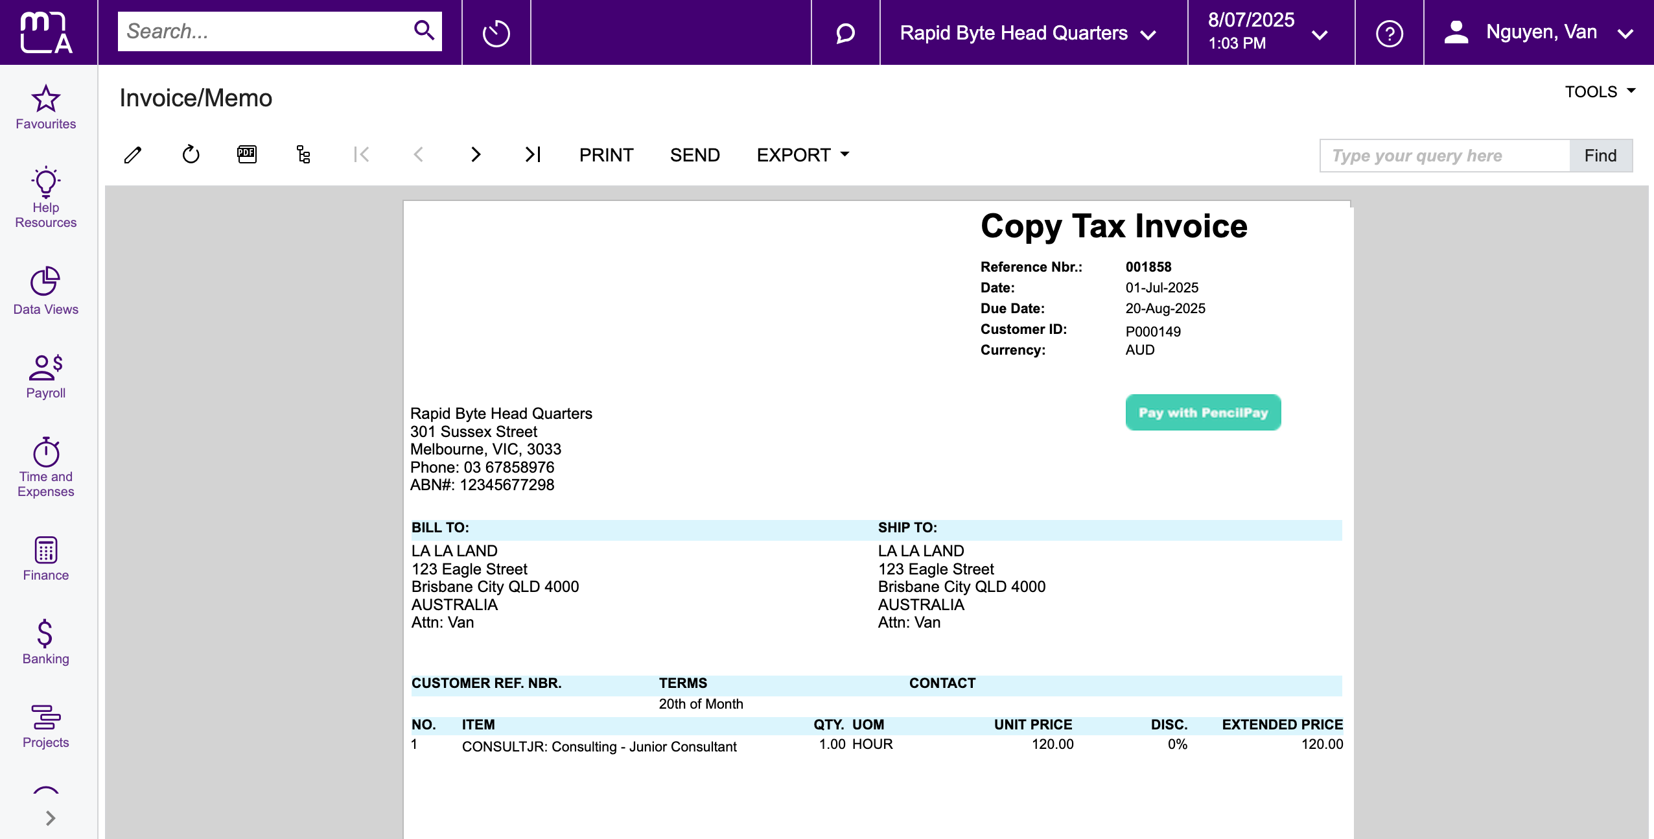Open the Finance workspace
The height and width of the screenshot is (839, 1654).
(46, 559)
